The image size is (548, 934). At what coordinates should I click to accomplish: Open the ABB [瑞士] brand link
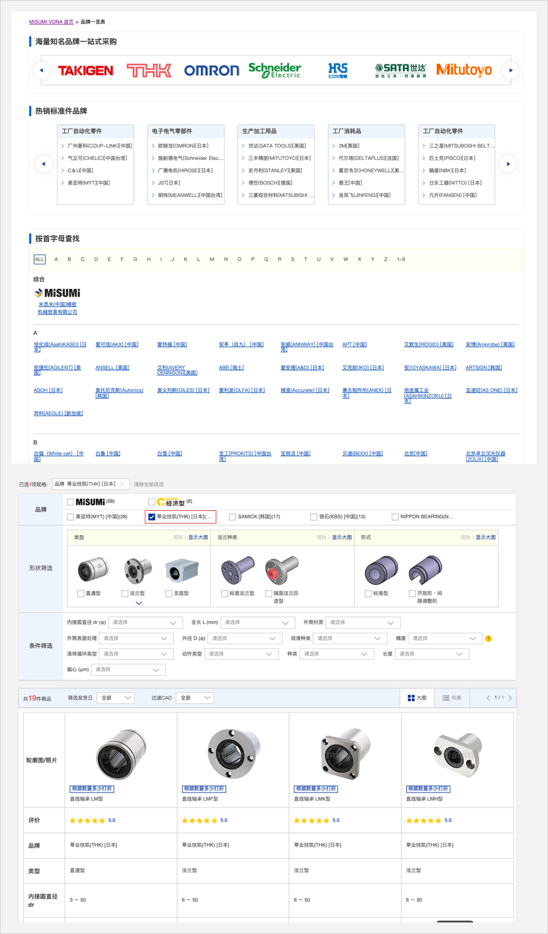[x=231, y=368]
